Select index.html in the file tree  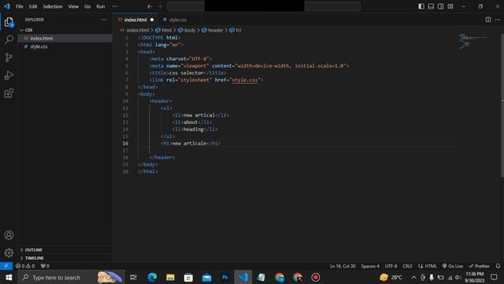click(65, 39)
